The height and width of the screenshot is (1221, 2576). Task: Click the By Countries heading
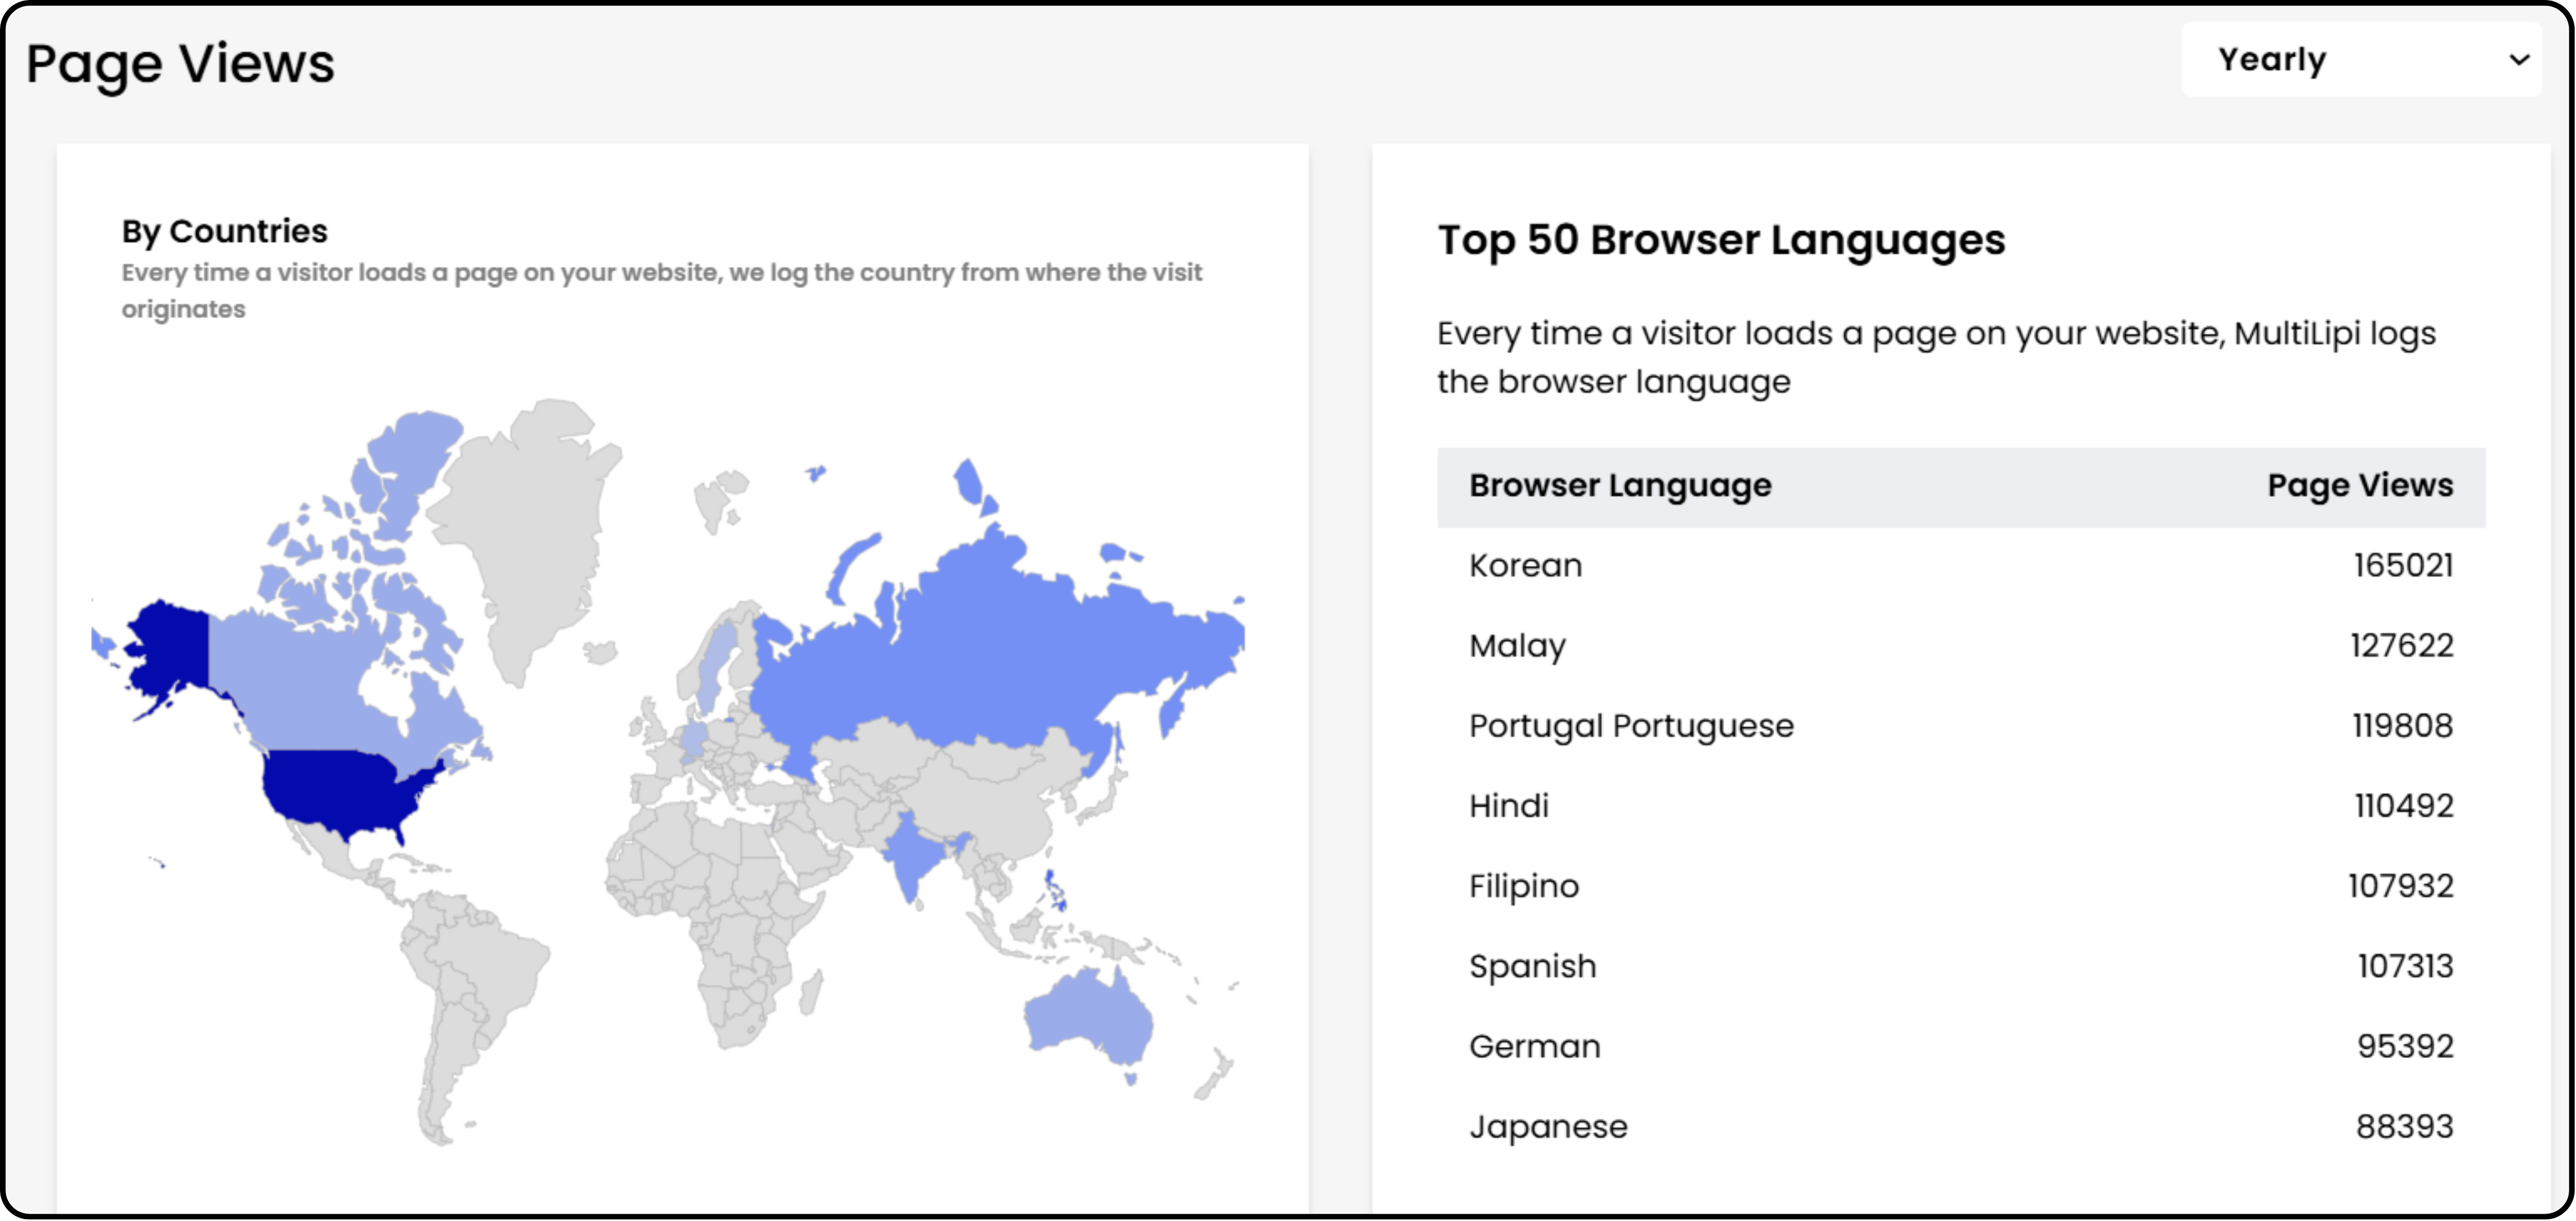[x=225, y=232]
